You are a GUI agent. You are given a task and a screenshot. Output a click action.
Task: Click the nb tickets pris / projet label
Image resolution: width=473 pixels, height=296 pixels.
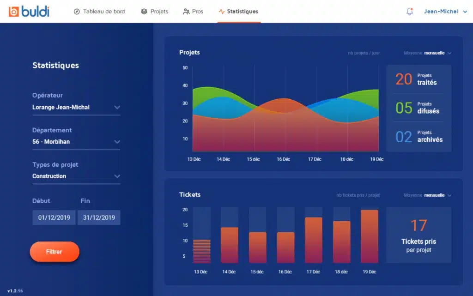click(x=358, y=195)
